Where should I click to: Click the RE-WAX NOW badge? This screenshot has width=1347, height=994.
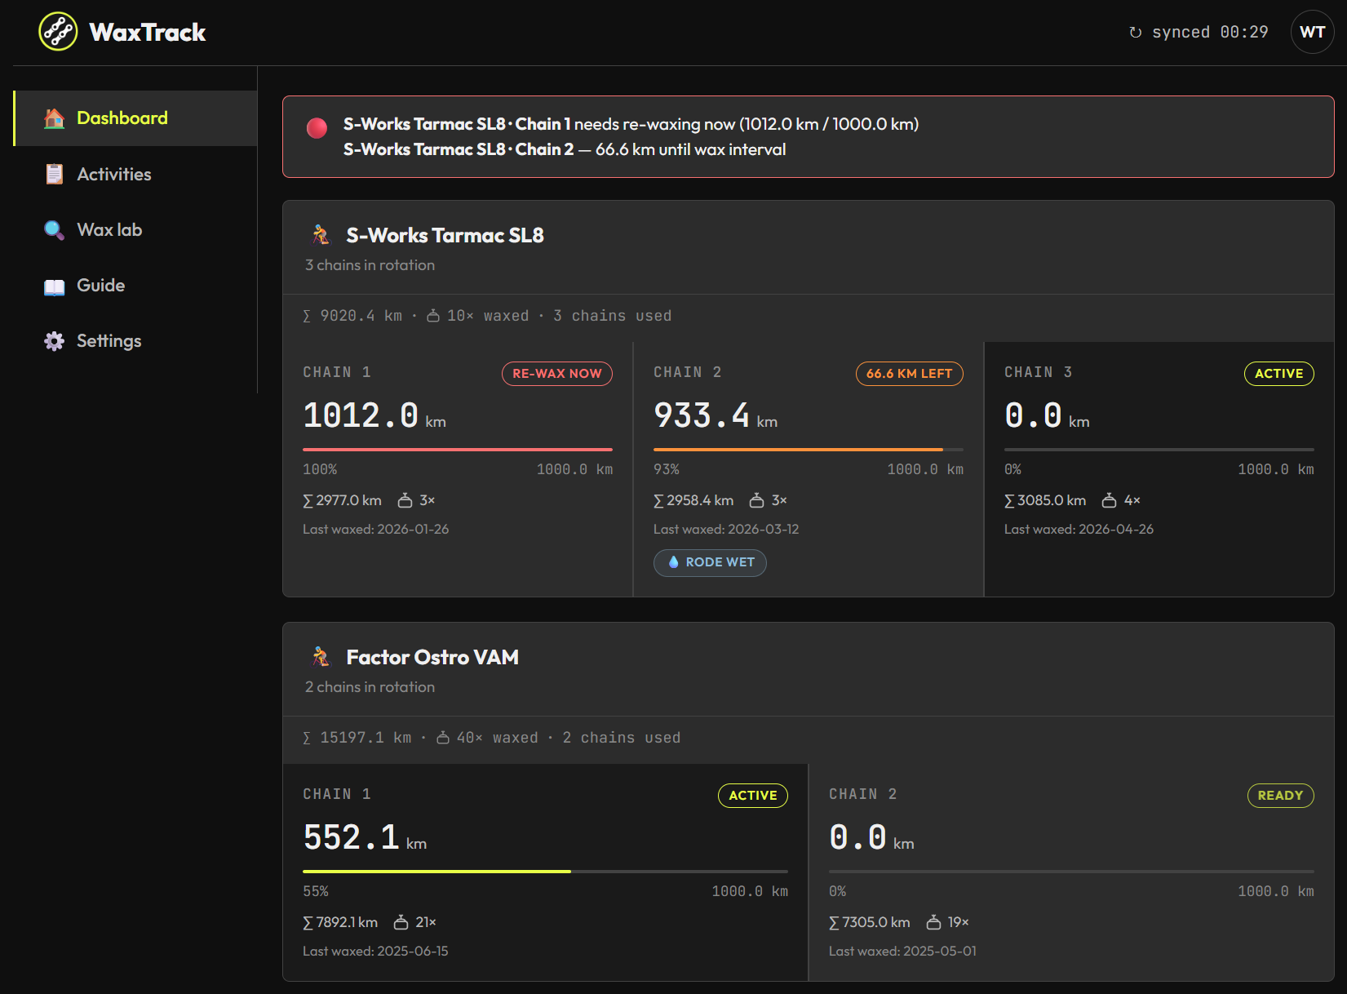coord(557,374)
